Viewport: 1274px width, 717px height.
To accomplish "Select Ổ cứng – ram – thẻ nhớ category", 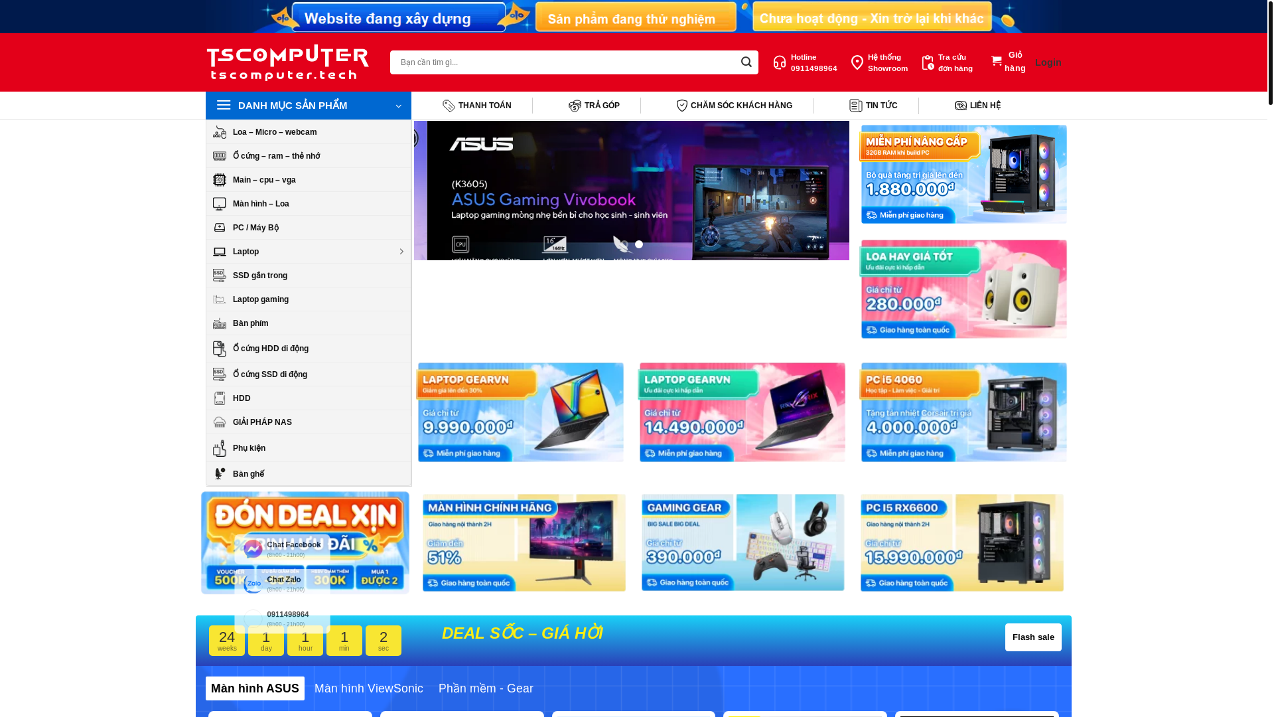I will pos(309,156).
